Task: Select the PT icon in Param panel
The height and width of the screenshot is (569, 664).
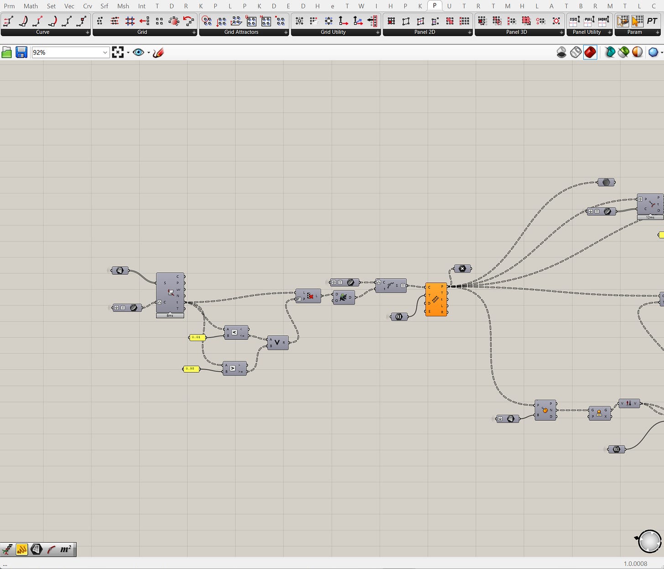Action: tap(652, 21)
